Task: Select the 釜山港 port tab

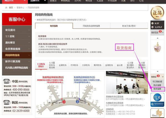Action: point(120,65)
